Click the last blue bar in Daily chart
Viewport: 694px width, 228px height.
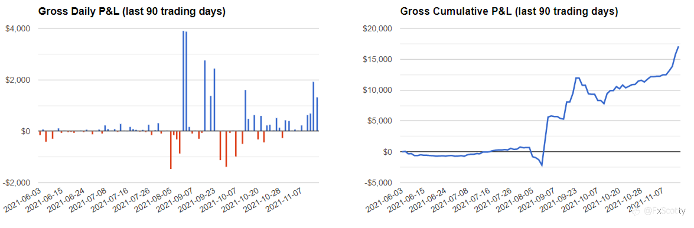(x=317, y=114)
